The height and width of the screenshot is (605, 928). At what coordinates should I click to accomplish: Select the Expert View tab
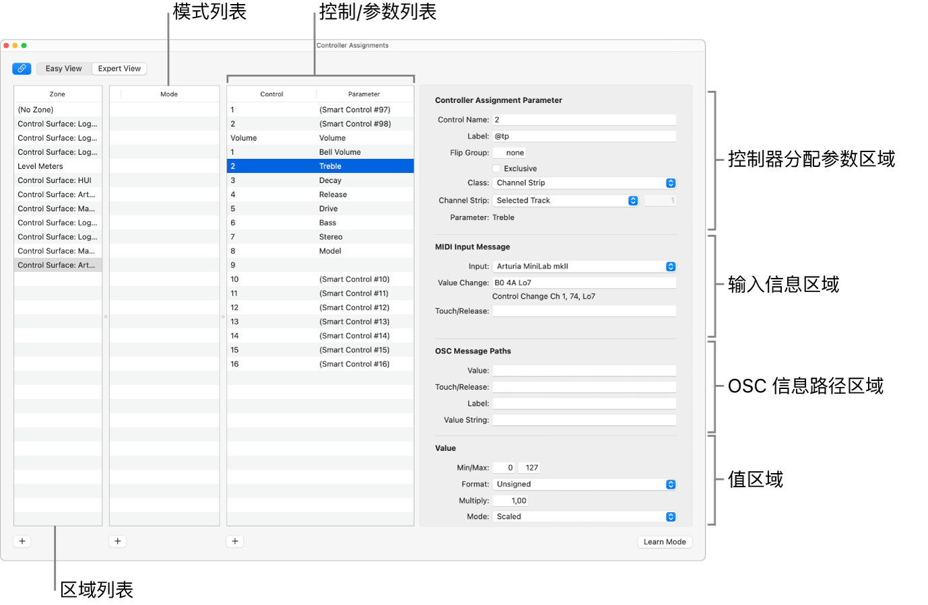[119, 68]
